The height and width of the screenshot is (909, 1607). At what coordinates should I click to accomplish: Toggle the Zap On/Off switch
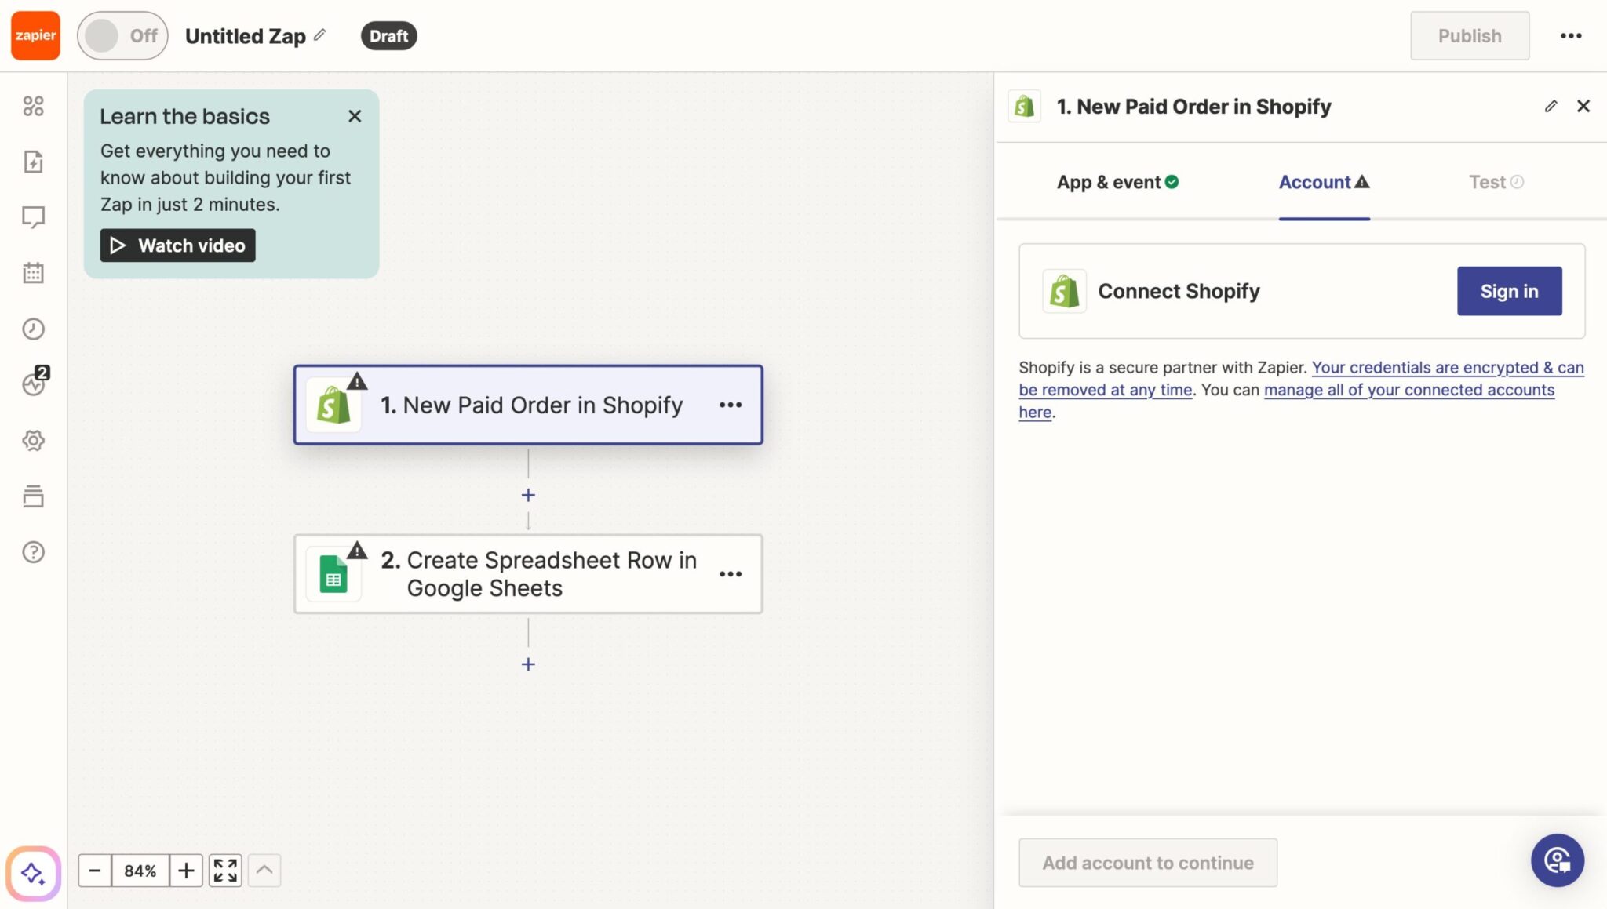click(122, 35)
